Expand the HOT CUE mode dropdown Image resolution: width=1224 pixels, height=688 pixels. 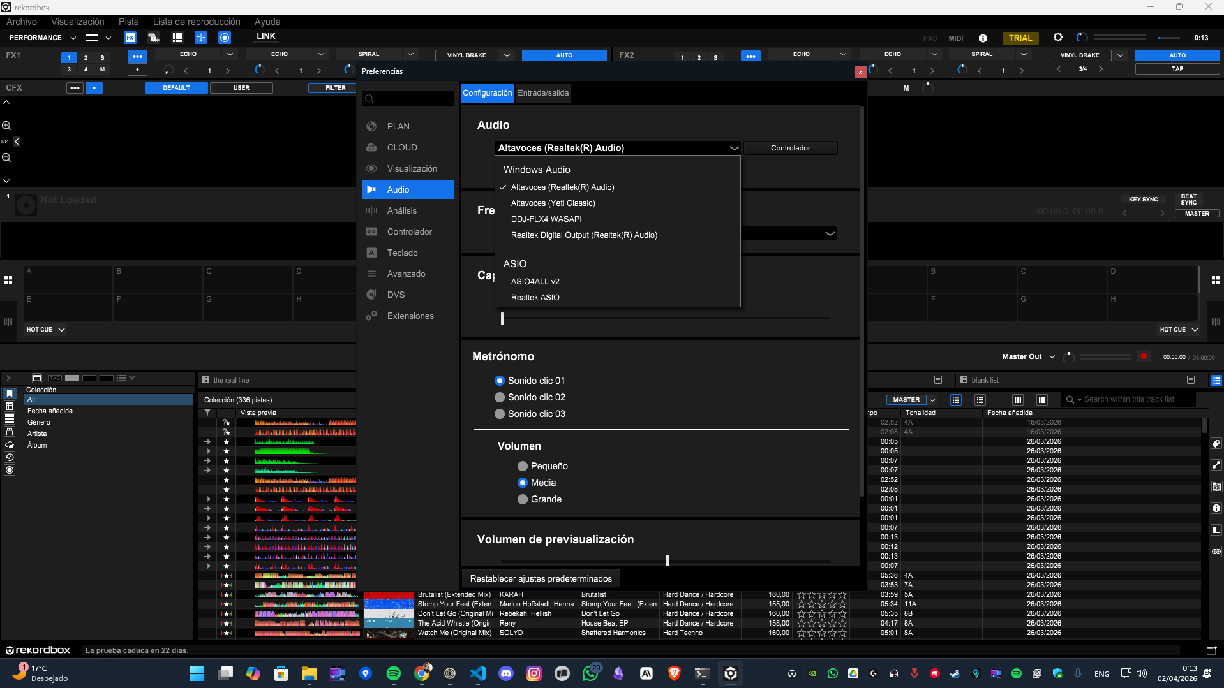[62, 330]
